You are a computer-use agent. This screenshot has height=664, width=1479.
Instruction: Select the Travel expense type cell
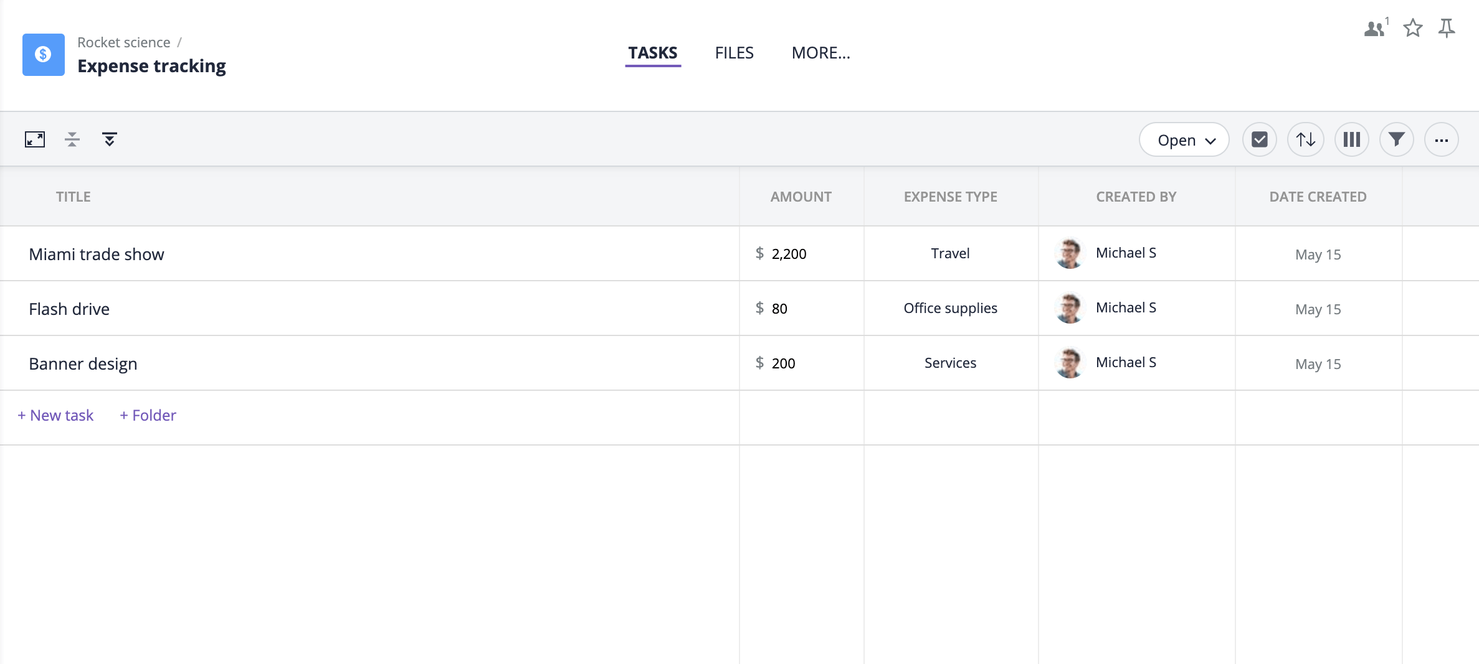[x=951, y=253]
